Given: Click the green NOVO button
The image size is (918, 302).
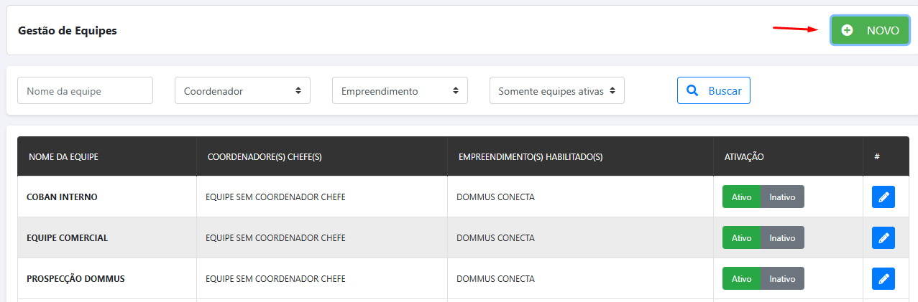Looking at the screenshot, I should click(870, 30).
